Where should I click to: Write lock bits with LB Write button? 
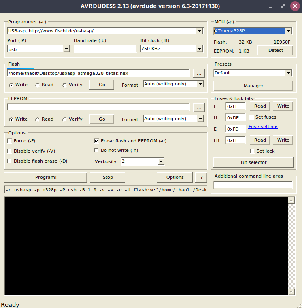[x=283, y=140]
